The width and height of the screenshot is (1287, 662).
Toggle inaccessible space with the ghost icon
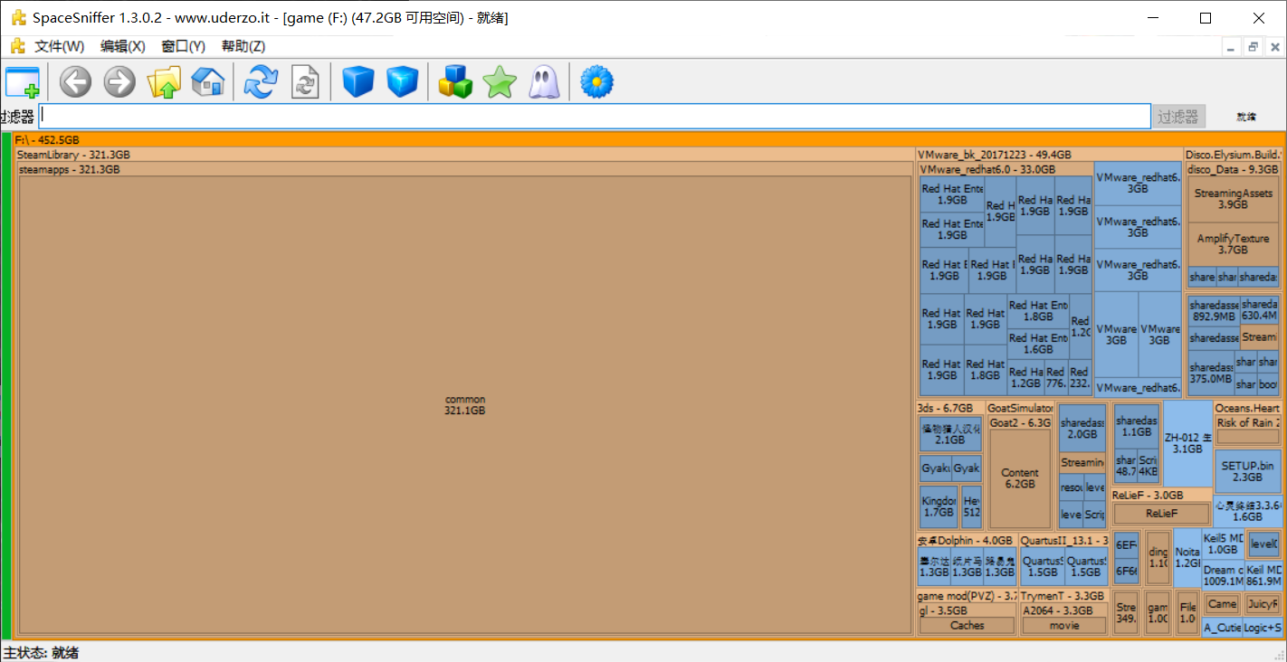pyautogui.click(x=544, y=82)
